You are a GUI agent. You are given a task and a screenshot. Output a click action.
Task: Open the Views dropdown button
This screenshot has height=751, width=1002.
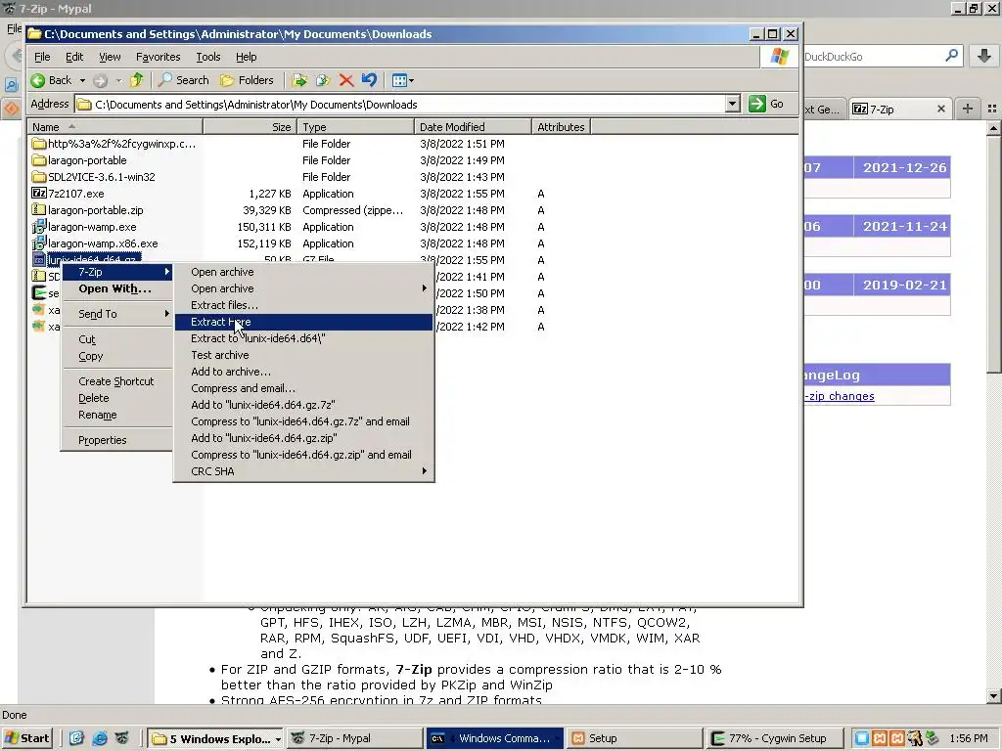point(402,80)
